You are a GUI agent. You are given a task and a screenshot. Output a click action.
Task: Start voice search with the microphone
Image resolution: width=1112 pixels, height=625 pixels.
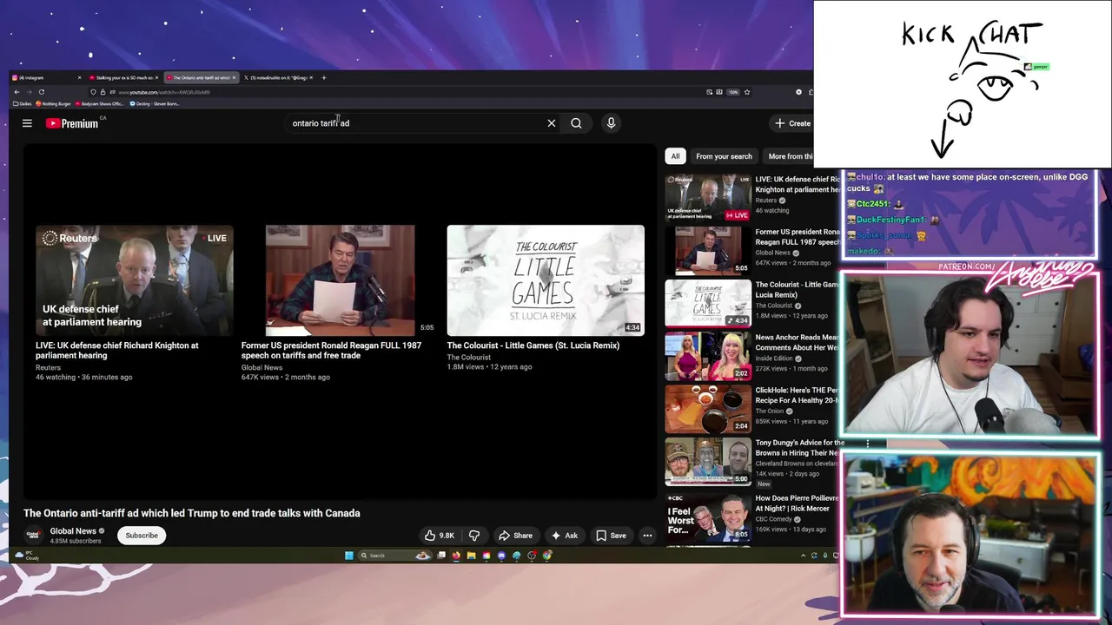point(611,123)
